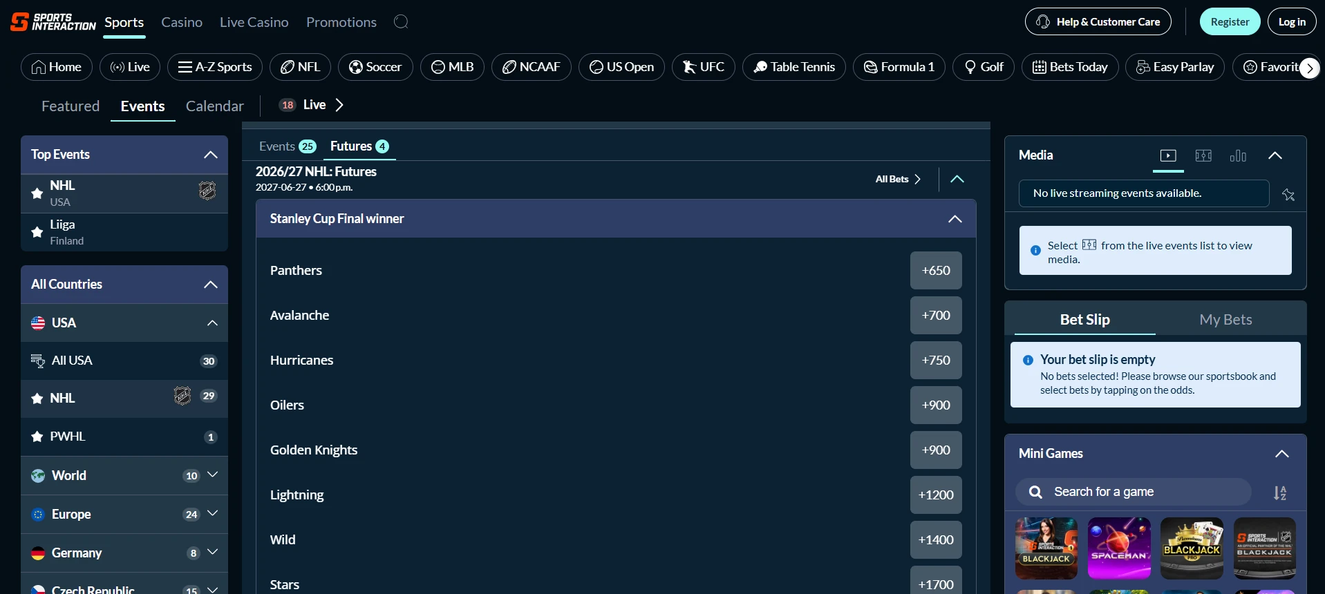Open the Live sports shortcut

(130, 67)
